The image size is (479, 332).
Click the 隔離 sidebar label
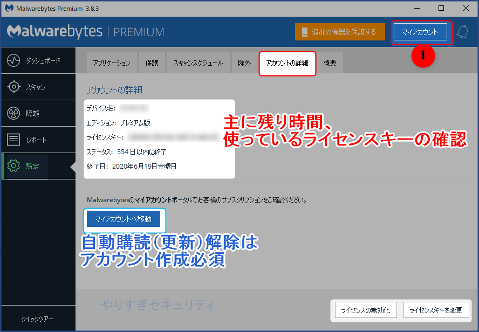(x=32, y=114)
